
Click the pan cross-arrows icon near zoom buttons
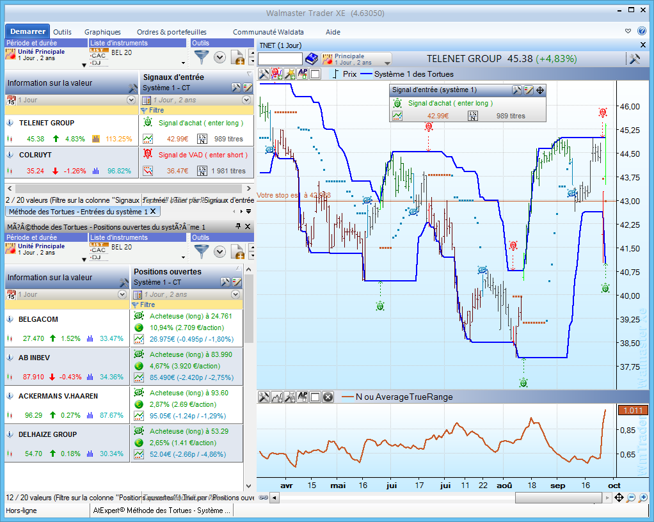[x=619, y=498]
